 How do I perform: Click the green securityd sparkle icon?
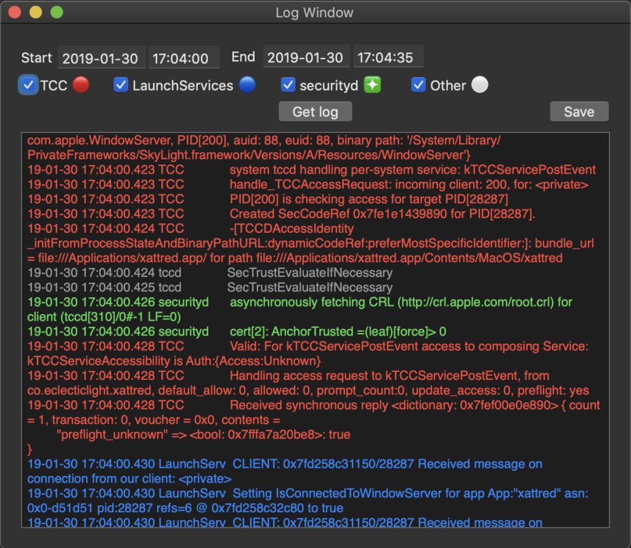pyautogui.click(x=372, y=85)
